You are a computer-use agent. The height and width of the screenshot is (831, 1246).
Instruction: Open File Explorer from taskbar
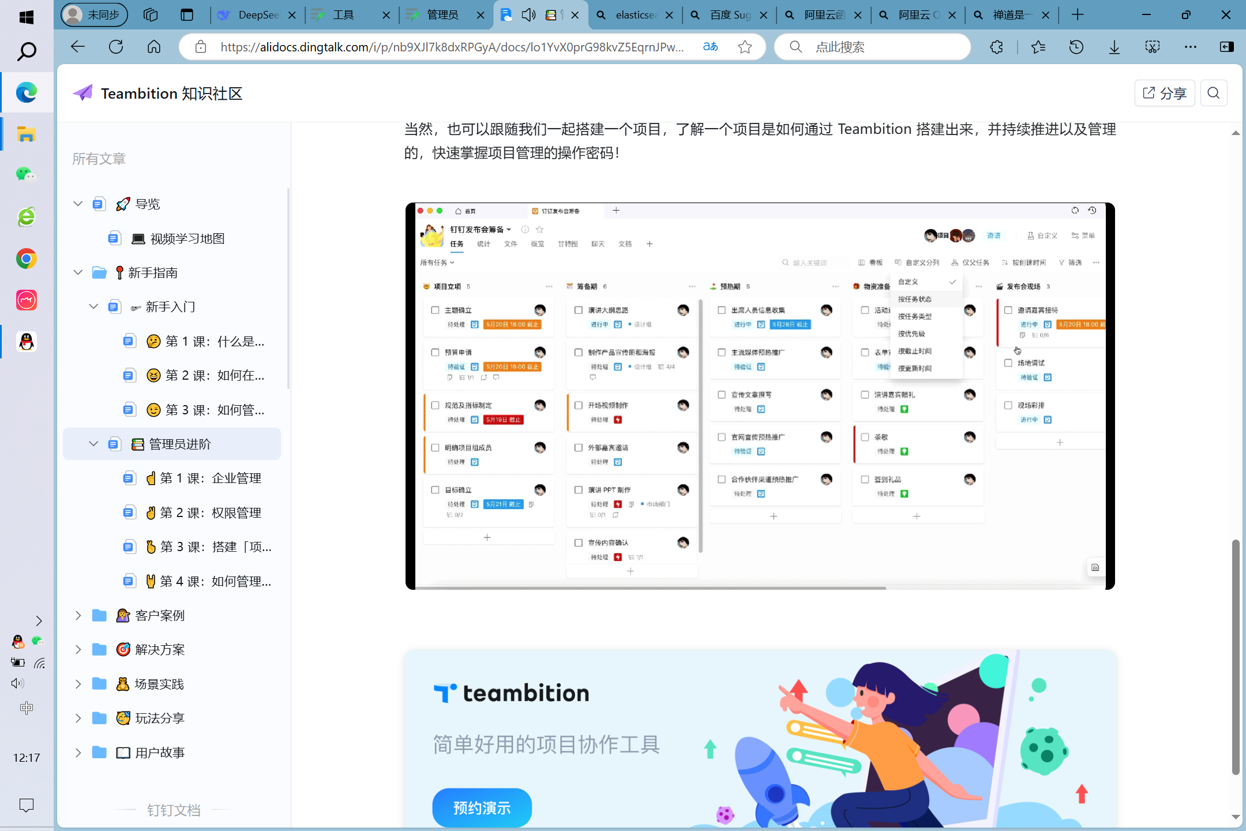pyautogui.click(x=27, y=134)
